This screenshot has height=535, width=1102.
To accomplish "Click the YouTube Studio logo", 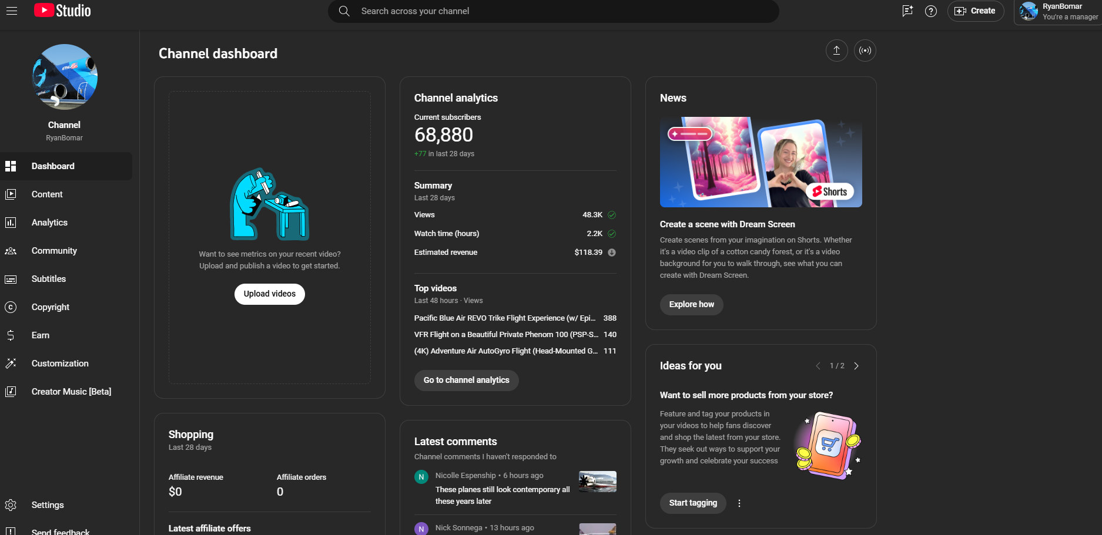I will tap(62, 11).
